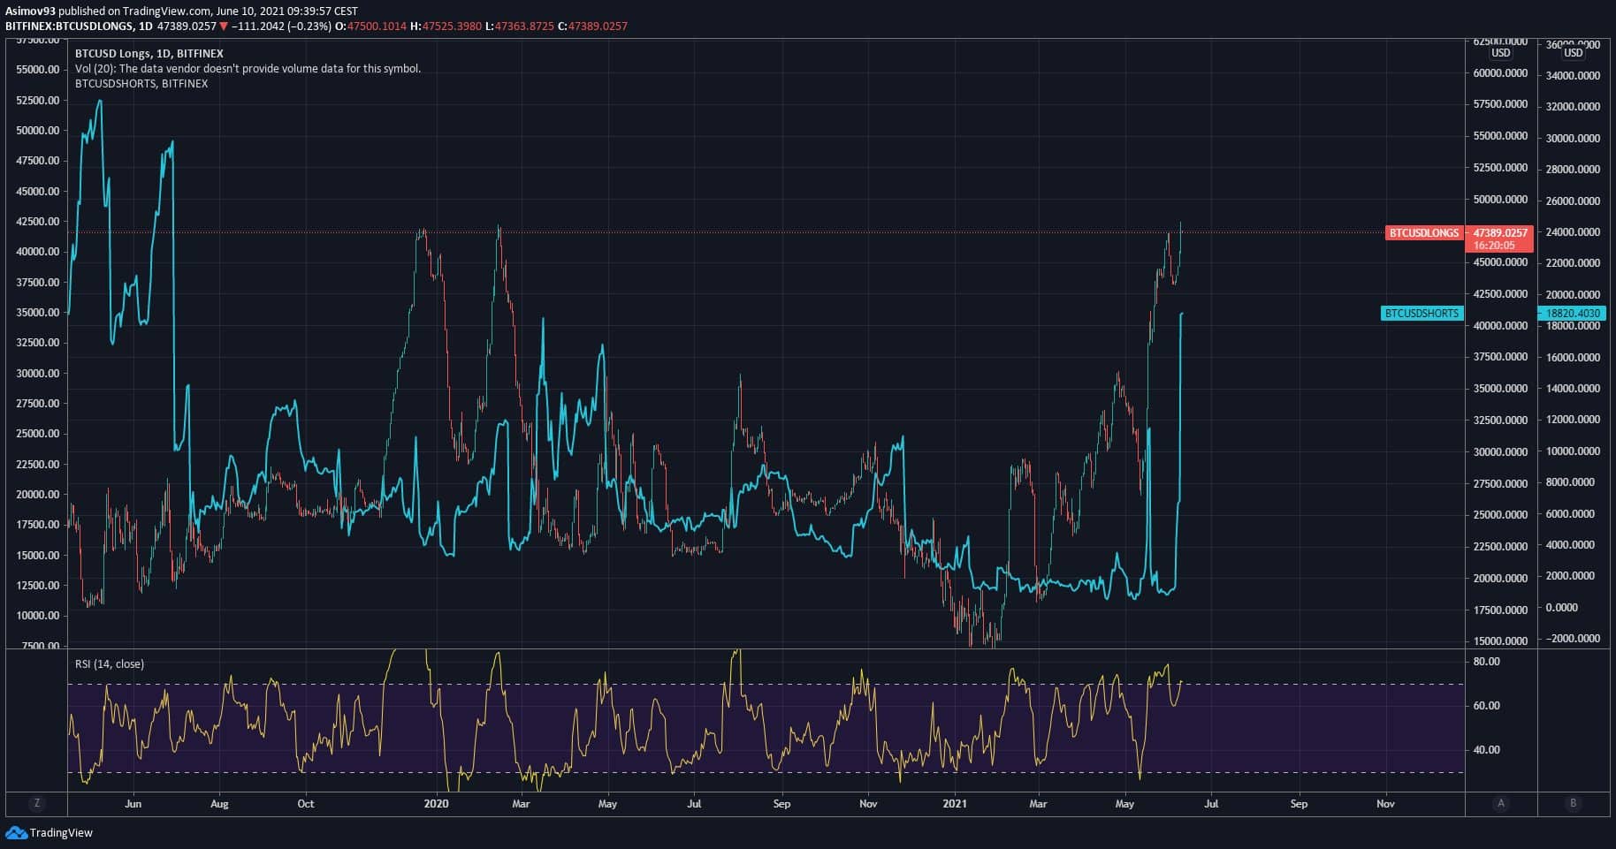Open USD currency selector above 34000.0000 scale
Screen dimensions: 1616x849
tap(1574, 53)
